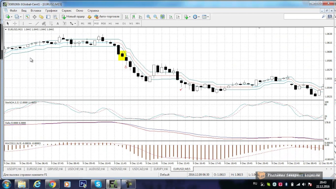336x189 pixels.
Task: Click the Windows Start button
Action: tap(6, 184)
